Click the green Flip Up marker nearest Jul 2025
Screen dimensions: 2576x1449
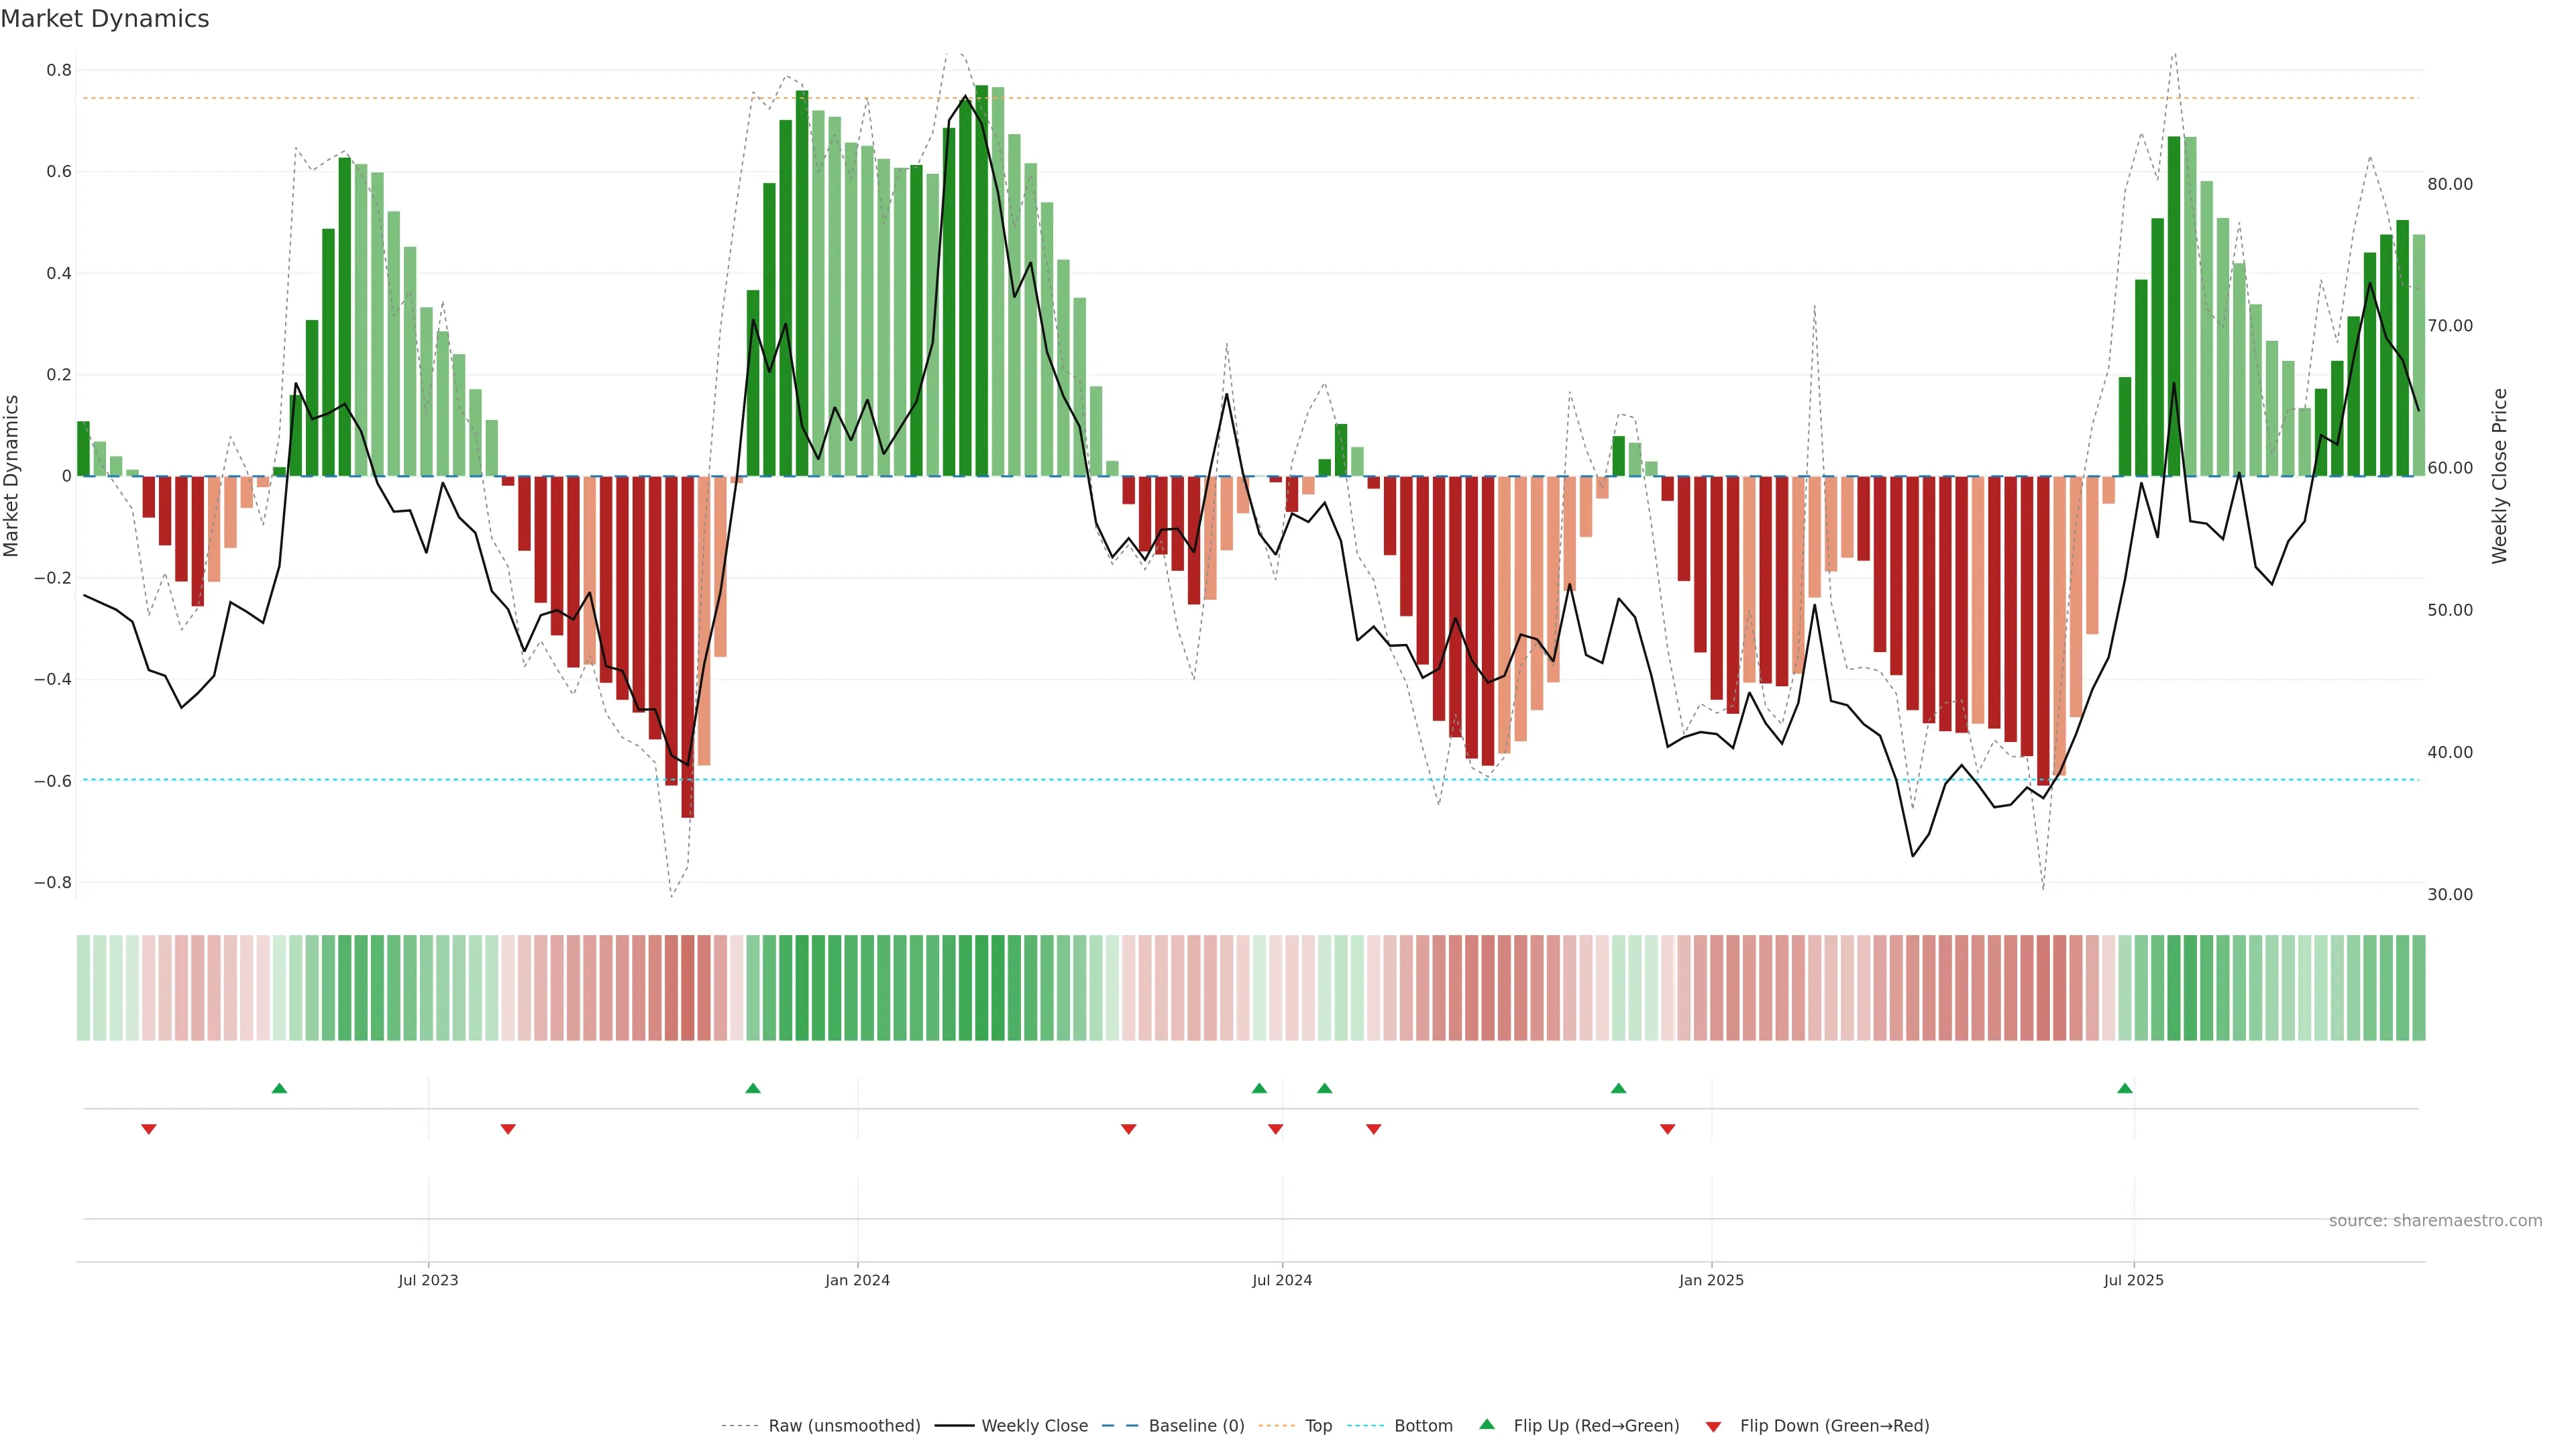(x=2125, y=1088)
